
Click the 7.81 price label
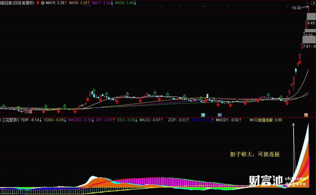(x=307, y=46)
